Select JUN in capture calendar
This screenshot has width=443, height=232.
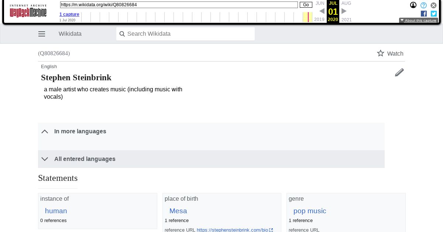(320, 3)
